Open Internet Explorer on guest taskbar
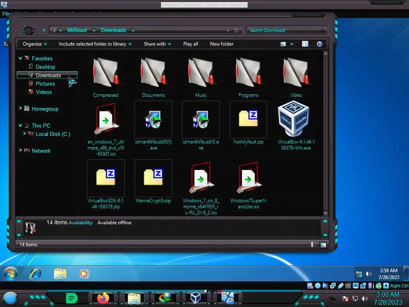The height and width of the screenshot is (307, 409). (36, 274)
